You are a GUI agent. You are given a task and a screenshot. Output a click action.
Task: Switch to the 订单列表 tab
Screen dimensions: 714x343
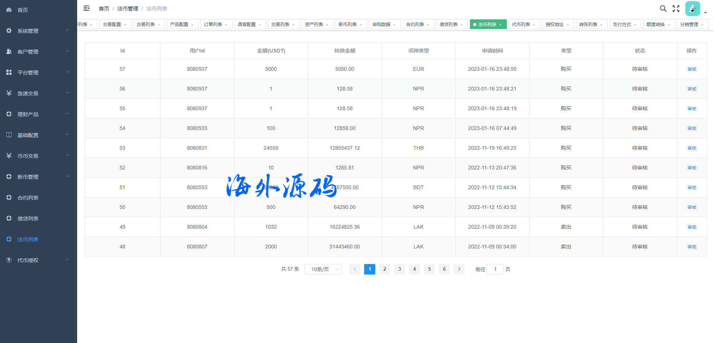coord(213,25)
